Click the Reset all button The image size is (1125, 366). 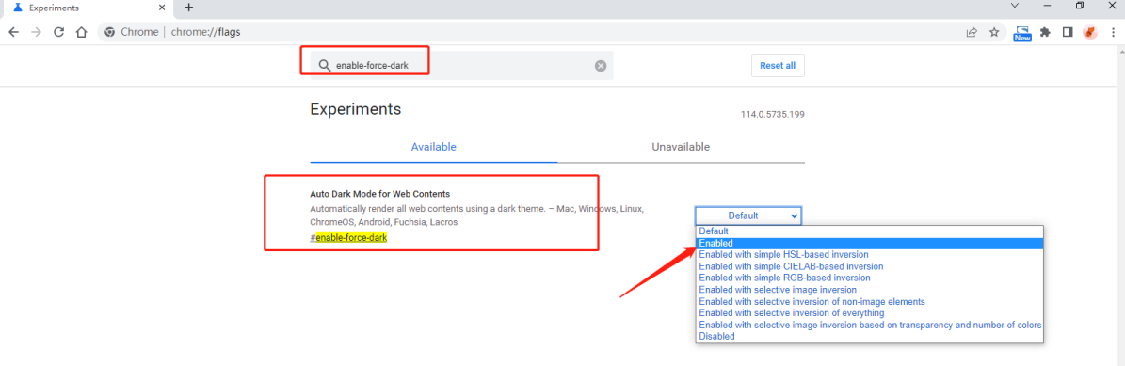[x=778, y=65]
